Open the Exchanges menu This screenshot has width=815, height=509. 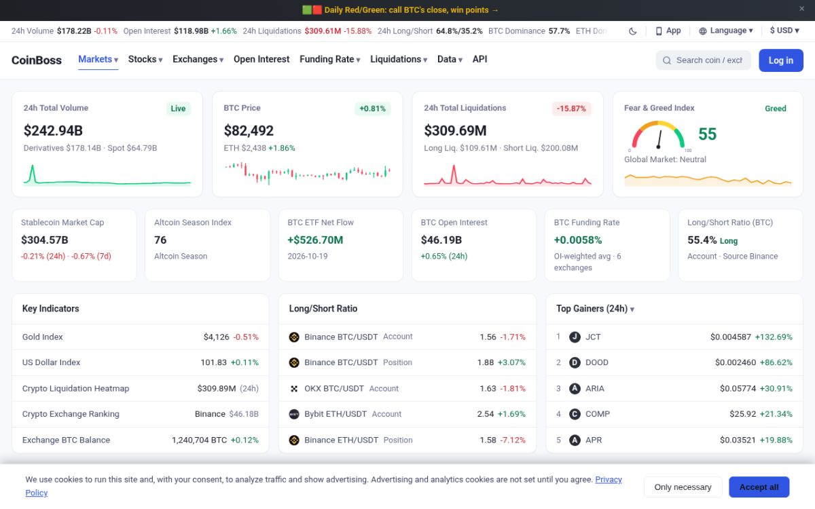click(x=198, y=60)
